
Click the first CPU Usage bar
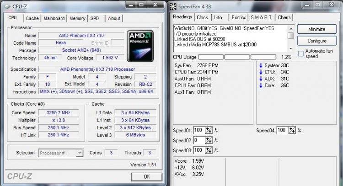coord(211,57)
